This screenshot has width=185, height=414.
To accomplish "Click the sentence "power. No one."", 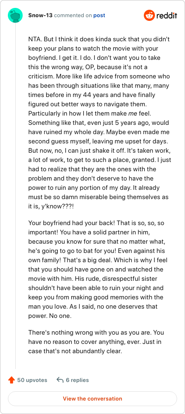I will coord(50,316).
